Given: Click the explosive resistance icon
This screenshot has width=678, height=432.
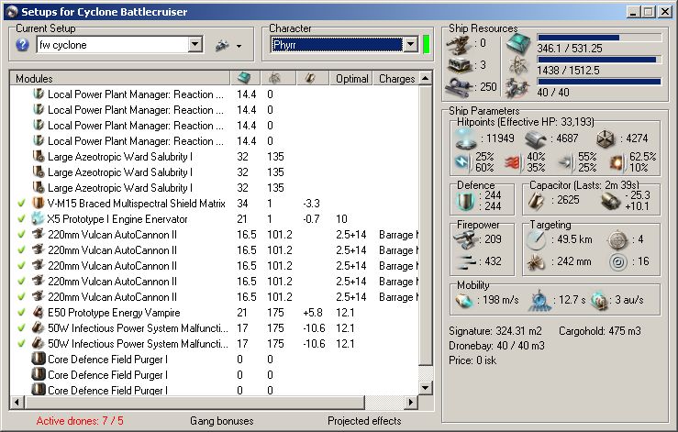Looking at the screenshot, I should [x=617, y=162].
